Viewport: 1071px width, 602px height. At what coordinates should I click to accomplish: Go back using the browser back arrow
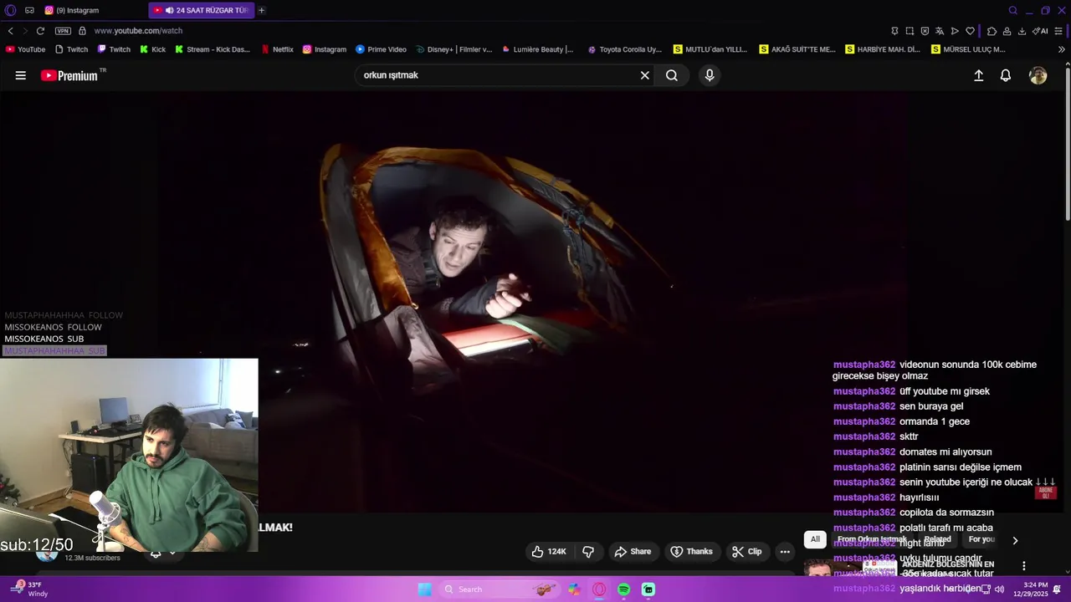[x=10, y=31]
